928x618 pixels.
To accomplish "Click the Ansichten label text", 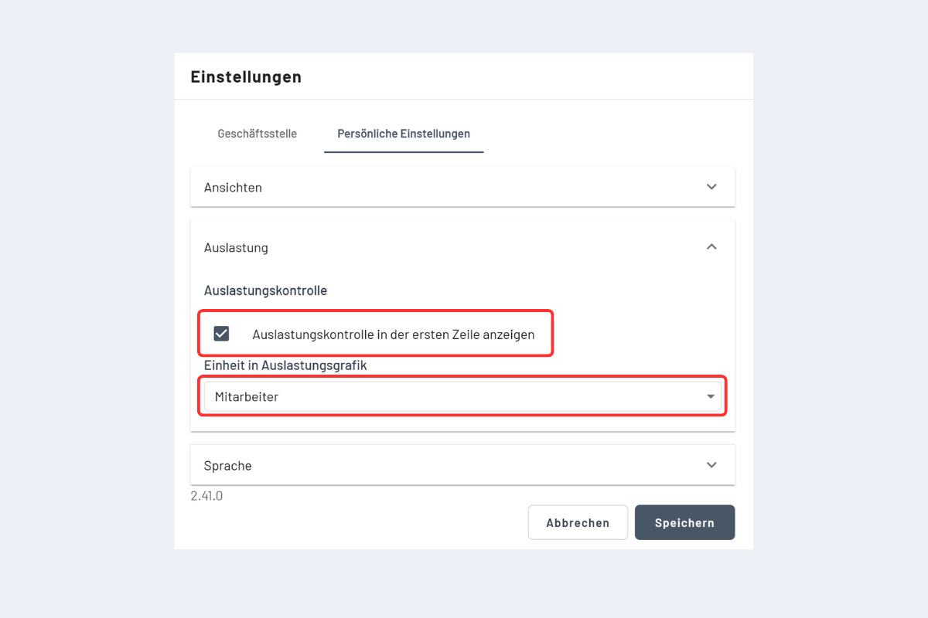I will tap(233, 188).
